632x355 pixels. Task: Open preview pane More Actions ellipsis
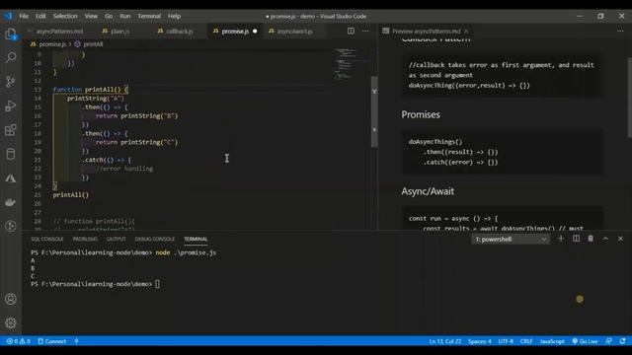[x=620, y=31]
